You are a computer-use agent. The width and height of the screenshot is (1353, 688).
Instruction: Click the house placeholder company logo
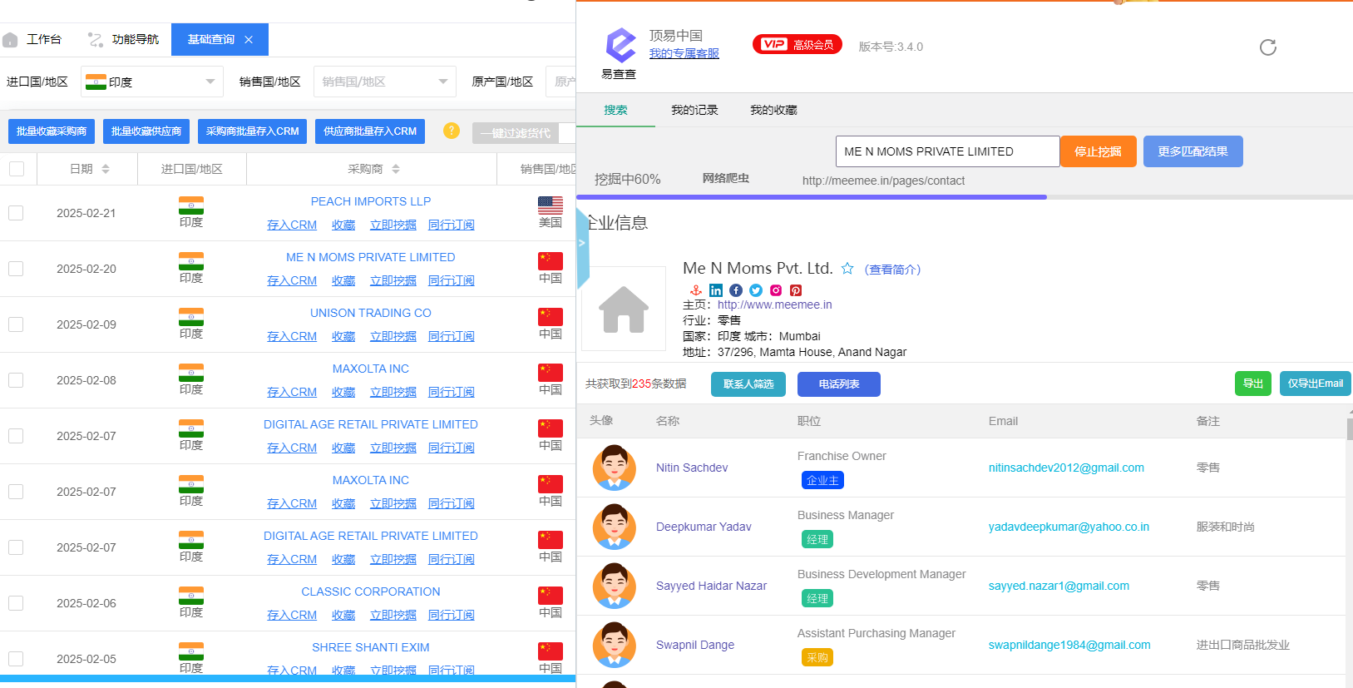click(x=624, y=309)
